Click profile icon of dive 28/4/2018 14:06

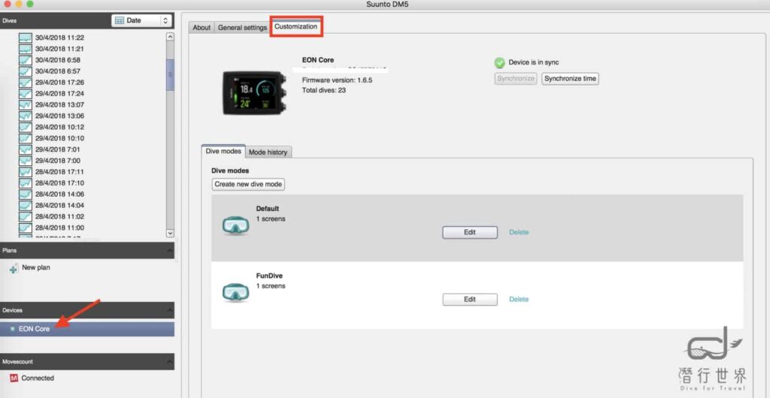(26, 194)
